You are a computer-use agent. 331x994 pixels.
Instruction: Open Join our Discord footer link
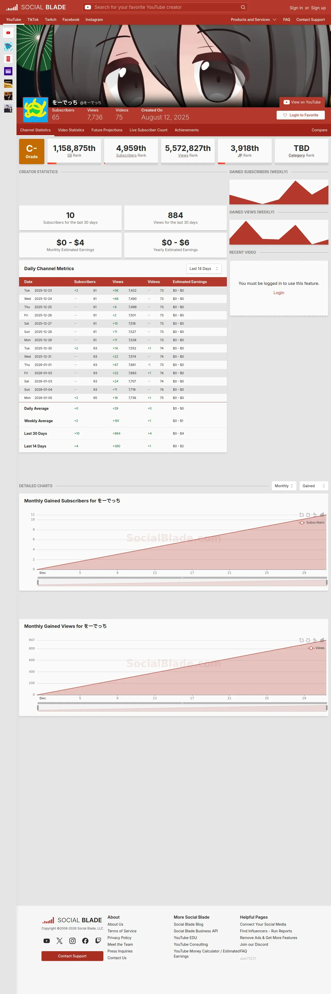(254, 945)
